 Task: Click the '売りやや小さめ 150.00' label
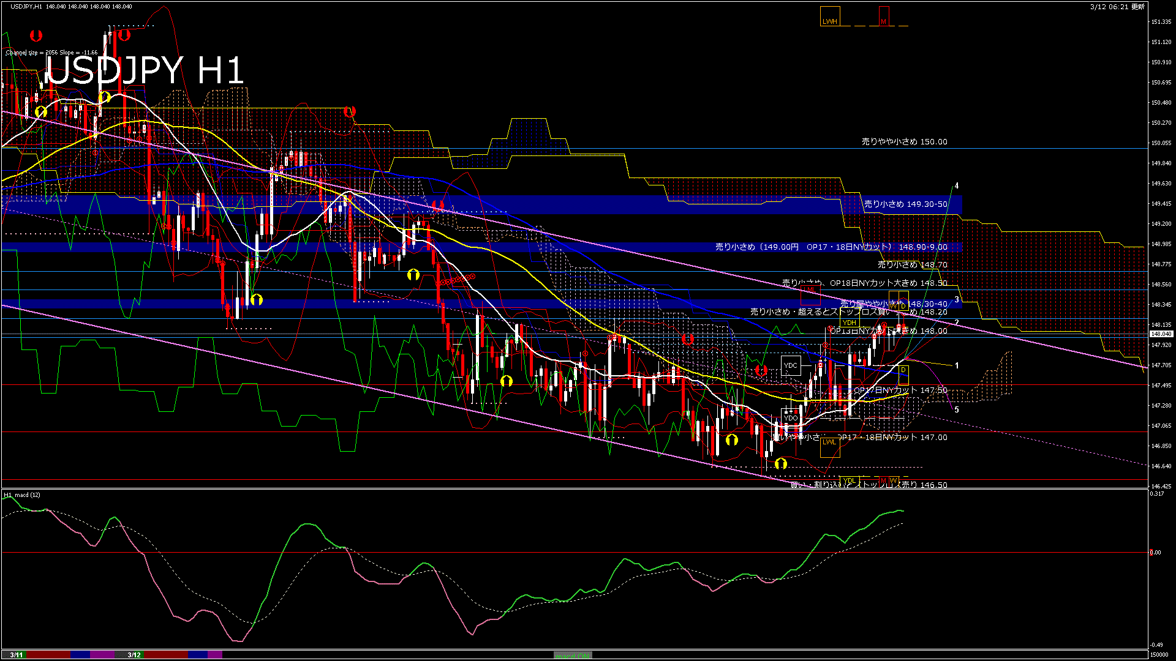point(904,141)
